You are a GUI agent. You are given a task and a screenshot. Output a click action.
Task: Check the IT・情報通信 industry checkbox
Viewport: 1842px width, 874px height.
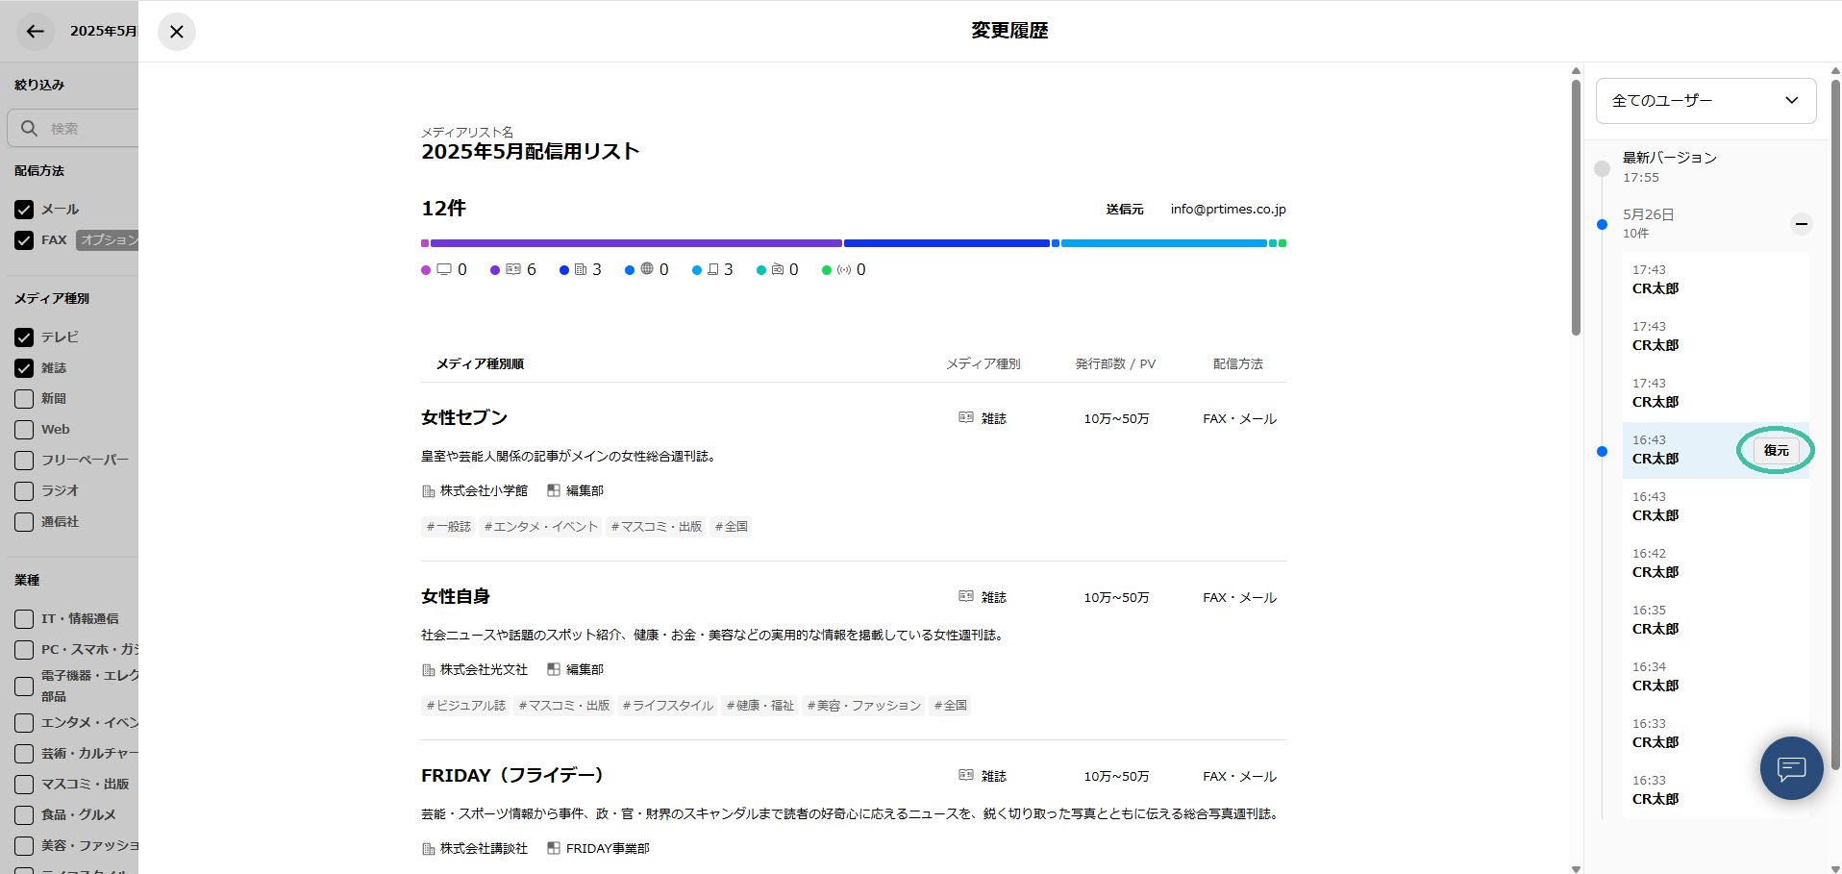[x=24, y=619]
